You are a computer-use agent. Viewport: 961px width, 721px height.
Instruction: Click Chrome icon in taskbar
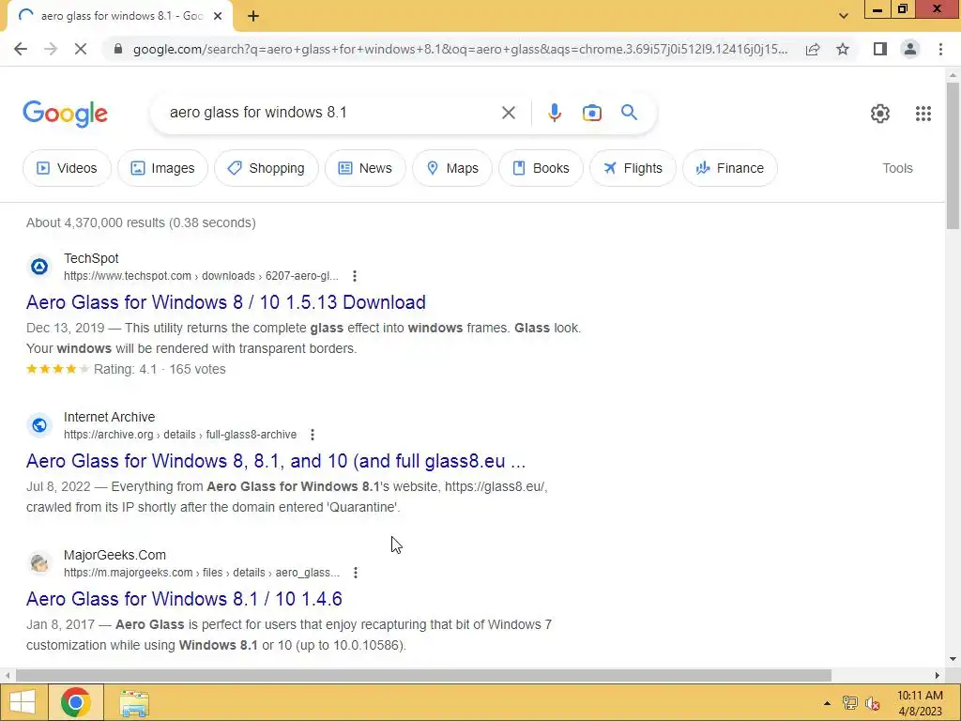pyautogui.click(x=75, y=702)
